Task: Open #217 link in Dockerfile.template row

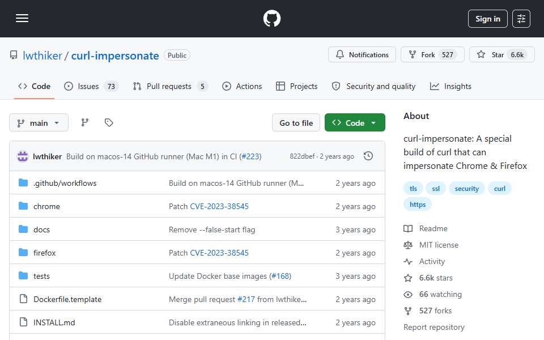Action: click(x=246, y=299)
